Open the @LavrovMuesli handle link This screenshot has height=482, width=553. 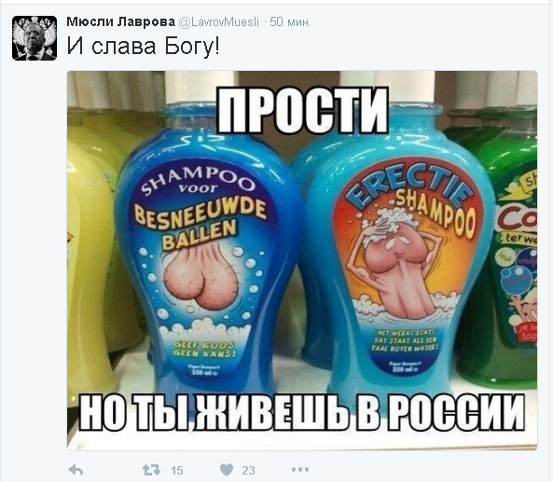pos(218,22)
